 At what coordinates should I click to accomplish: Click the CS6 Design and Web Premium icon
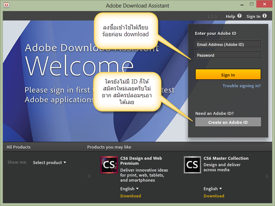pos(109,165)
